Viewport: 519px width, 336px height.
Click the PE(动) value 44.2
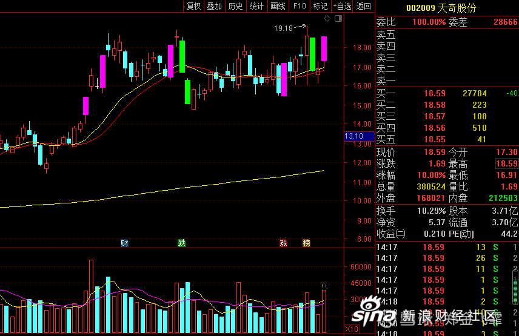pos(509,234)
